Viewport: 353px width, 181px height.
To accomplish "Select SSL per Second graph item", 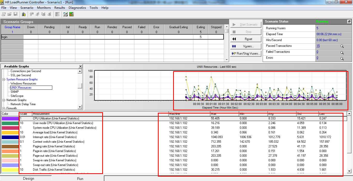I will pos(21,75).
